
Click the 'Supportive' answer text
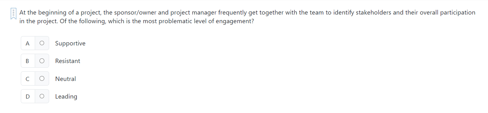pyautogui.click(x=70, y=43)
